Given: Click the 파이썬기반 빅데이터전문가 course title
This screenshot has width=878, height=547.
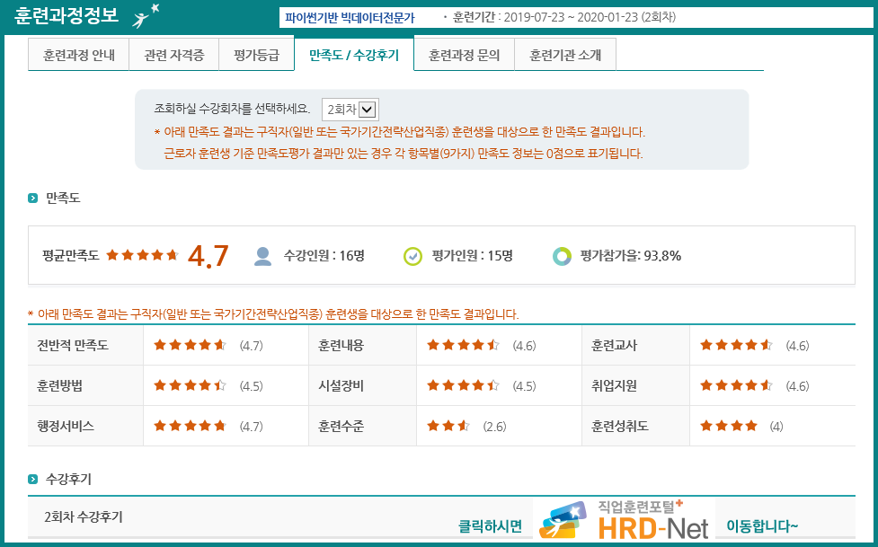Looking at the screenshot, I should click(x=350, y=18).
